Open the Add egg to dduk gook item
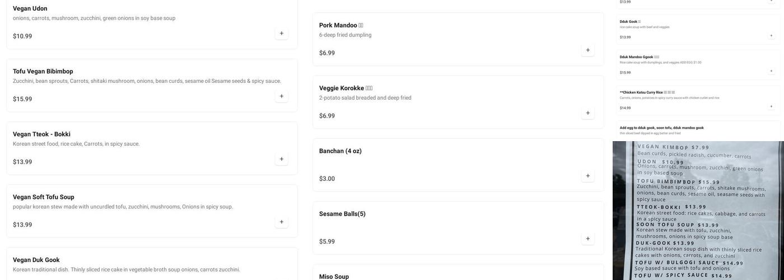784x280 pixels. pos(661,128)
